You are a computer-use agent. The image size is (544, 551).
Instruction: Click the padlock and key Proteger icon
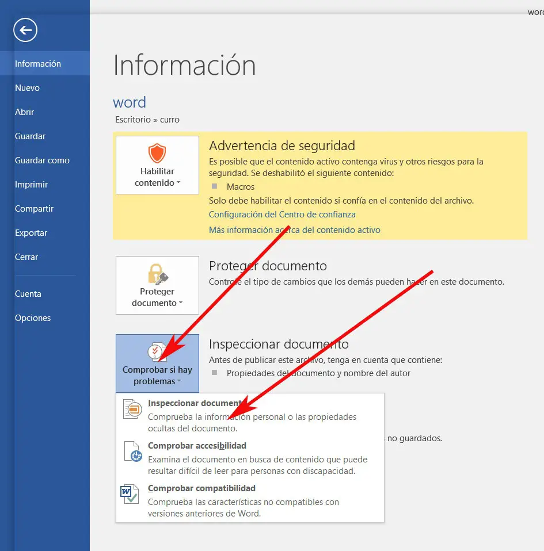coord(158,274)
